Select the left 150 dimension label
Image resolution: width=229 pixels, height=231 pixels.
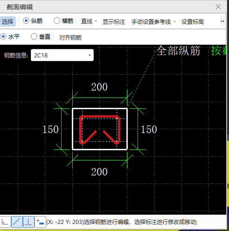(x=50, y=129)
